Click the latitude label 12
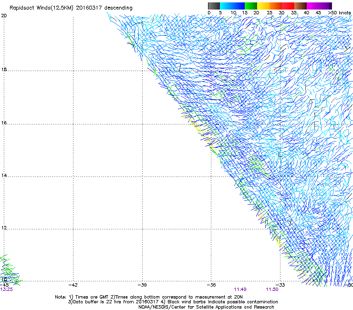Image resolution: width=353 pixels, height=310 pixels. tap(4, 228)
